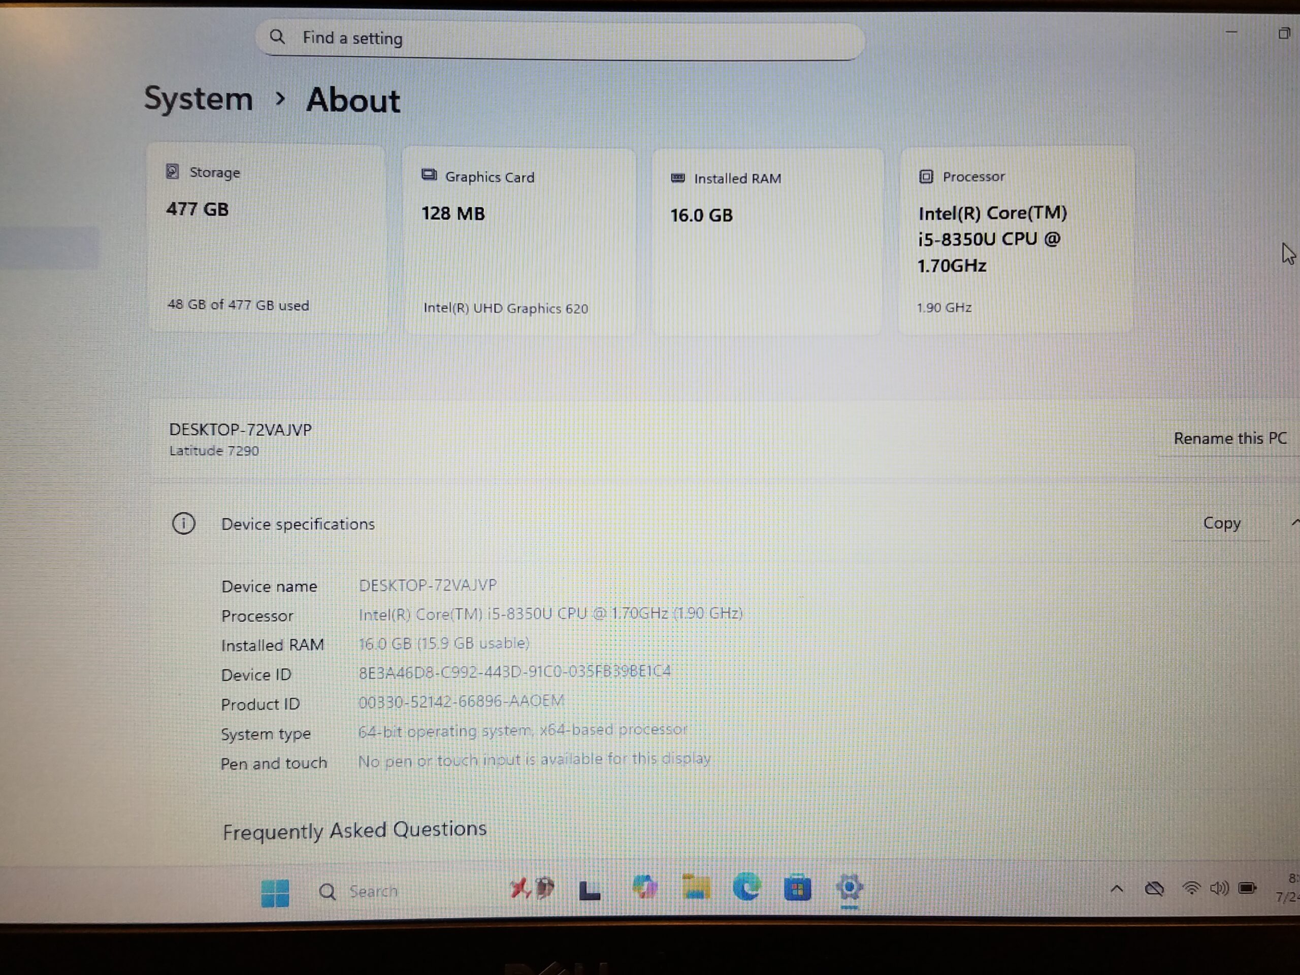Select the '48 GB of 477 GB used' text
1300x975 pixels.
(238, 304)
